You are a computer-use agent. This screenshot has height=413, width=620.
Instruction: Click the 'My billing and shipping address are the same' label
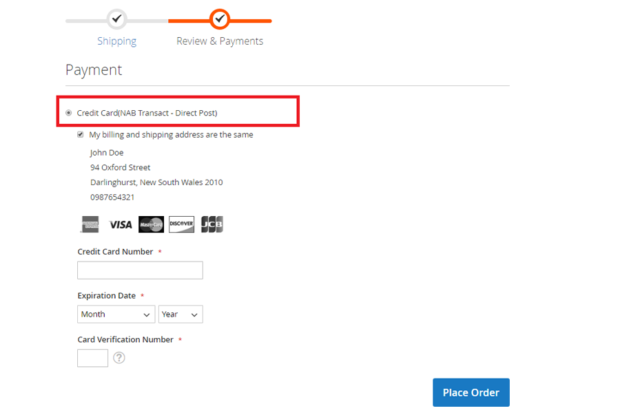coord(171,135)
